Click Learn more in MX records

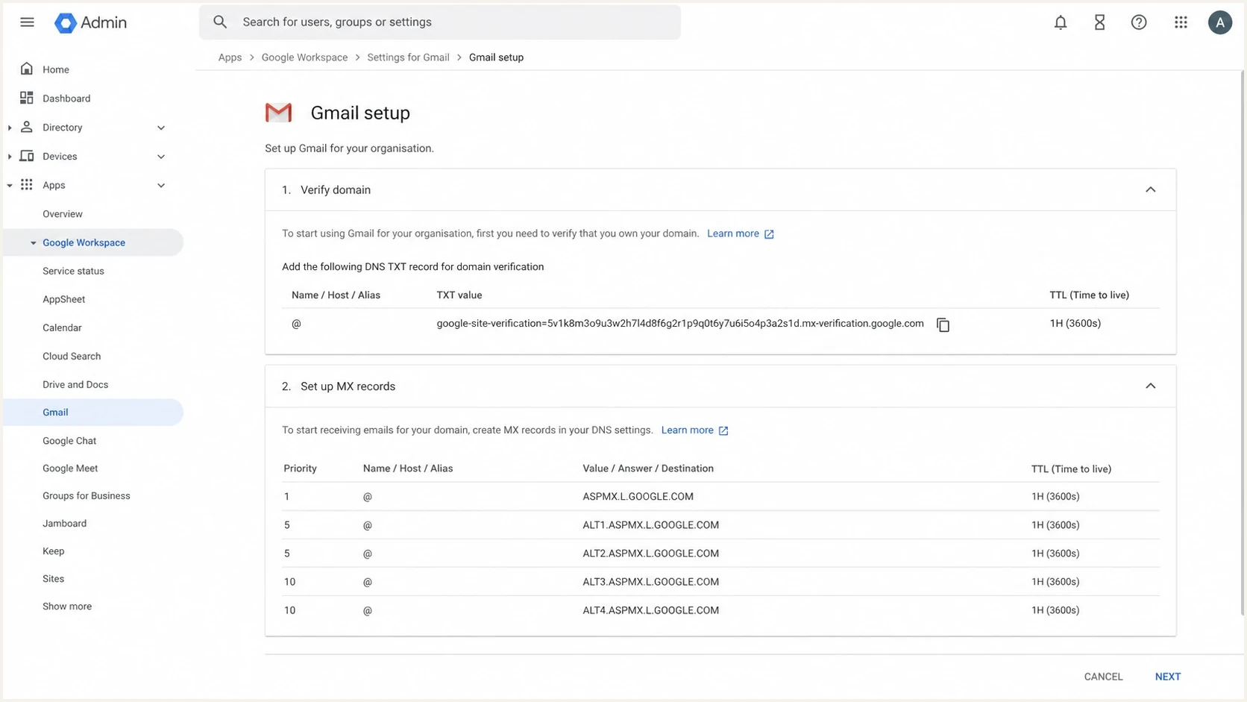coord(687,430)
